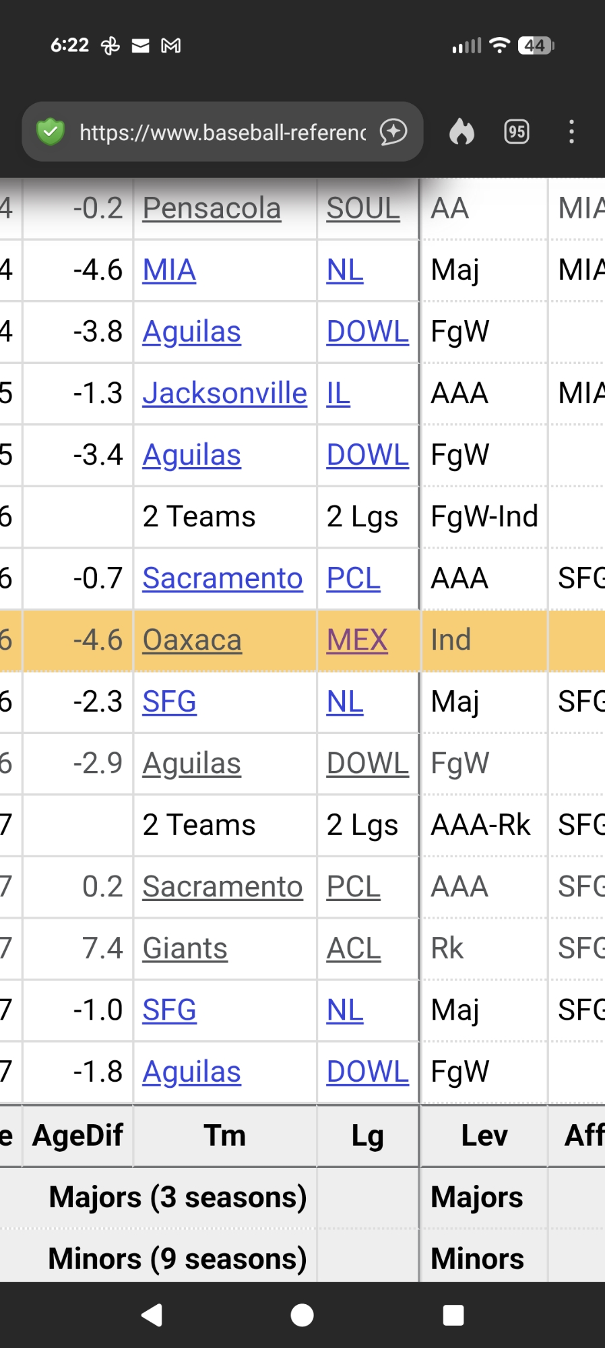The height and width of the screenshot is (1348, 605).
Task: Tap the AI sparkle chat icon
Action: click(393, 132)
